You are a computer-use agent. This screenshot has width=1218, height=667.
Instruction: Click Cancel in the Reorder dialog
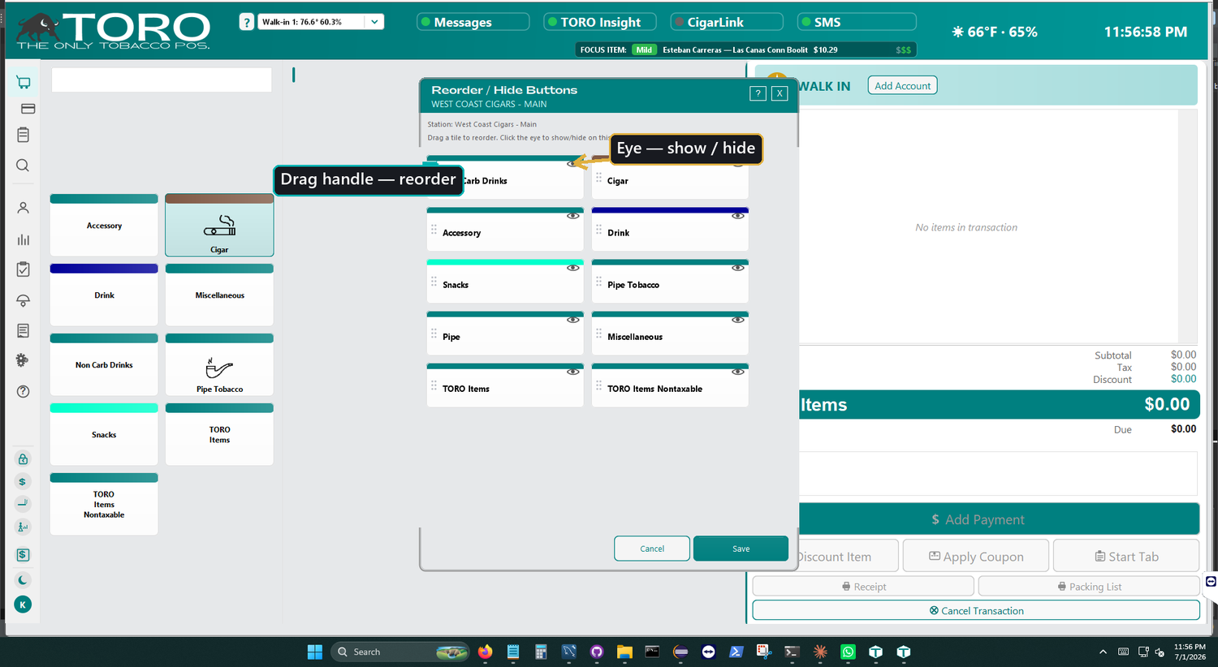pyautogui.click(x=652, y=549)
